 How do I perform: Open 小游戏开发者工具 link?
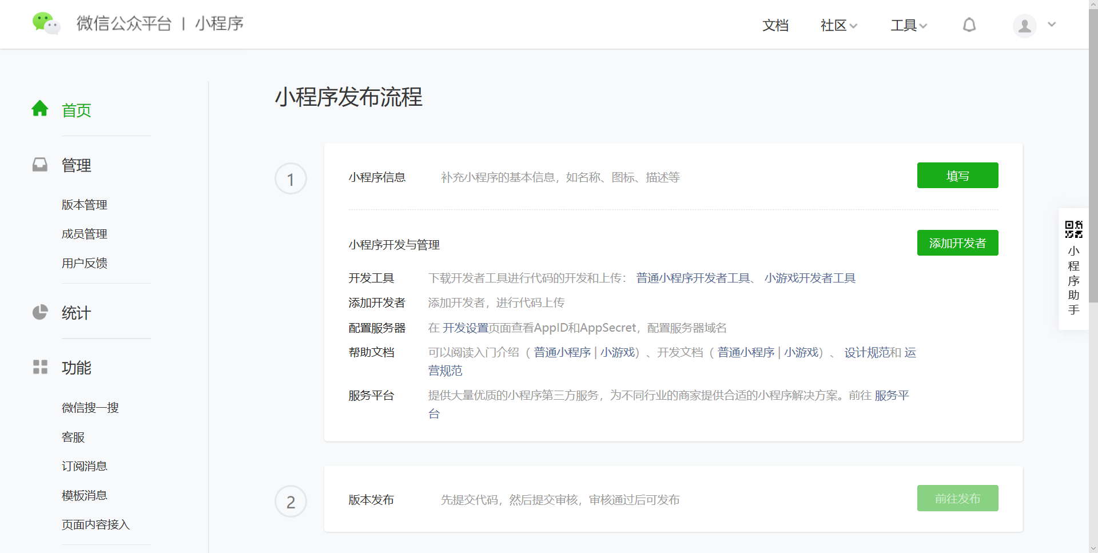coord(810,278)
